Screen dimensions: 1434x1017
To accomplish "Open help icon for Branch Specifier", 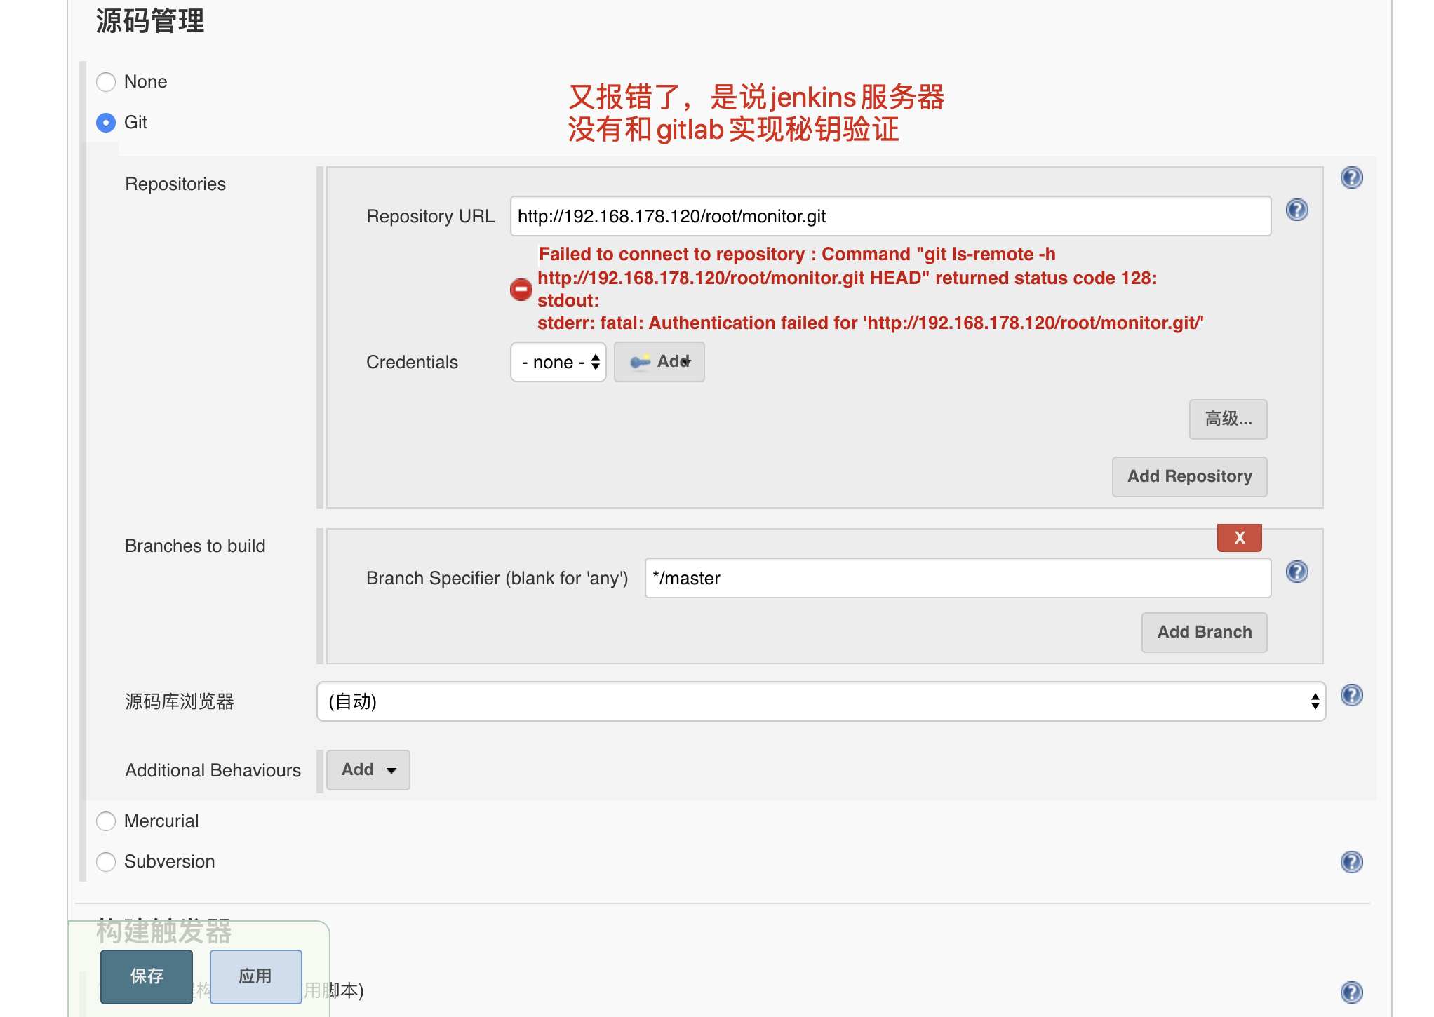I will (1296, 572).
